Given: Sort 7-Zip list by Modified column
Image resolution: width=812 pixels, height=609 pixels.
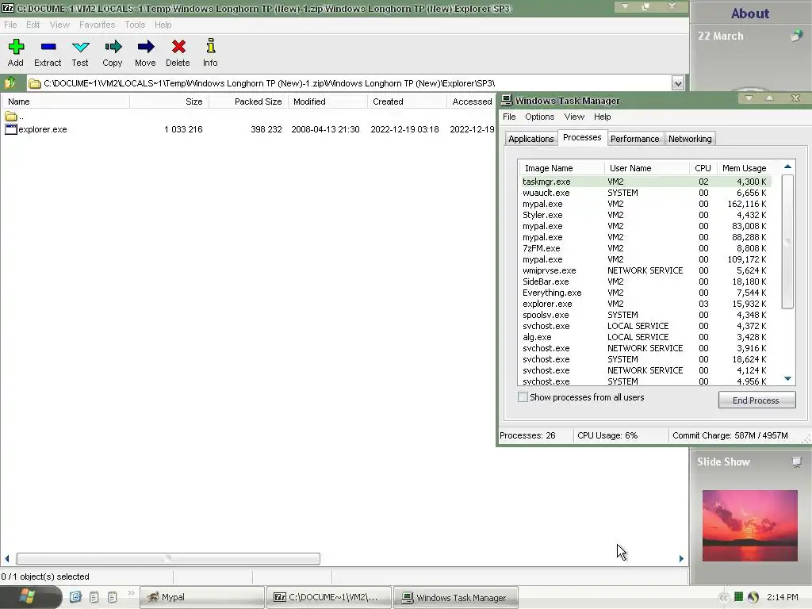Looking at the screenshot, I should coord(327,101).
